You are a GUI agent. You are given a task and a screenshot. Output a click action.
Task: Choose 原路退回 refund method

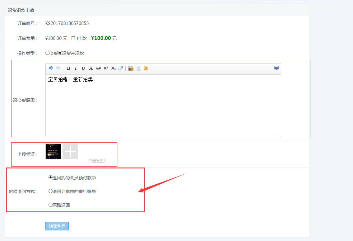point(50,205)
